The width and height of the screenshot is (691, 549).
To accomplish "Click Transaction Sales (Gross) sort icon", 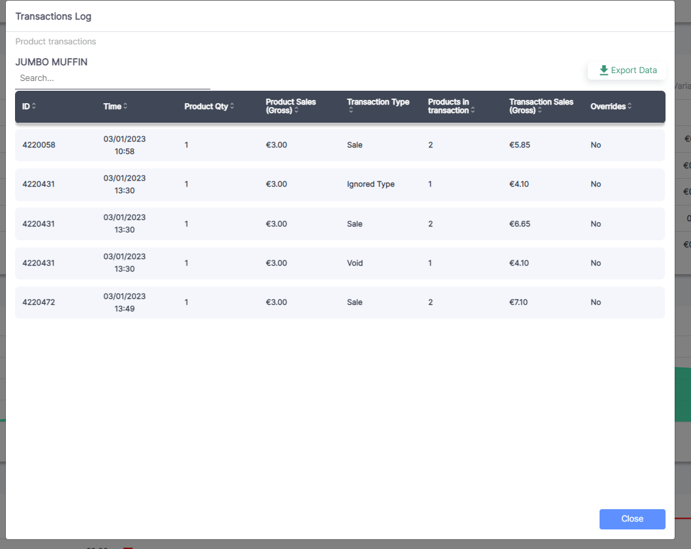I will click(x=539, y=111).
